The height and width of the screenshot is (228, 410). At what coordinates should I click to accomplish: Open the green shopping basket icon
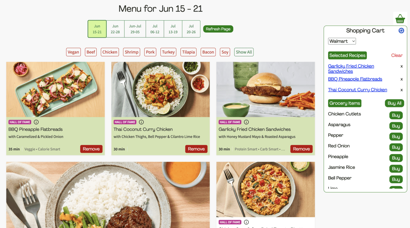tap(400, 18)
